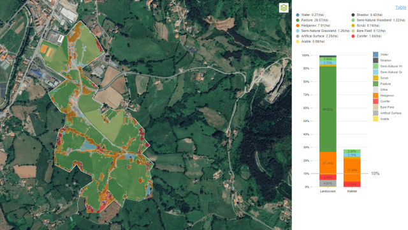Click the 4.03% Conifer segment in Habitat bar
The width and height of the screenshot is (408, 230).
[352, 184]
